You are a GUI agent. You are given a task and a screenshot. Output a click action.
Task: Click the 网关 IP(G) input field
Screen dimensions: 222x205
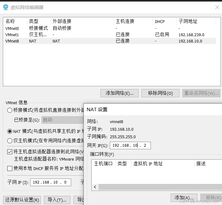(130, 145)
